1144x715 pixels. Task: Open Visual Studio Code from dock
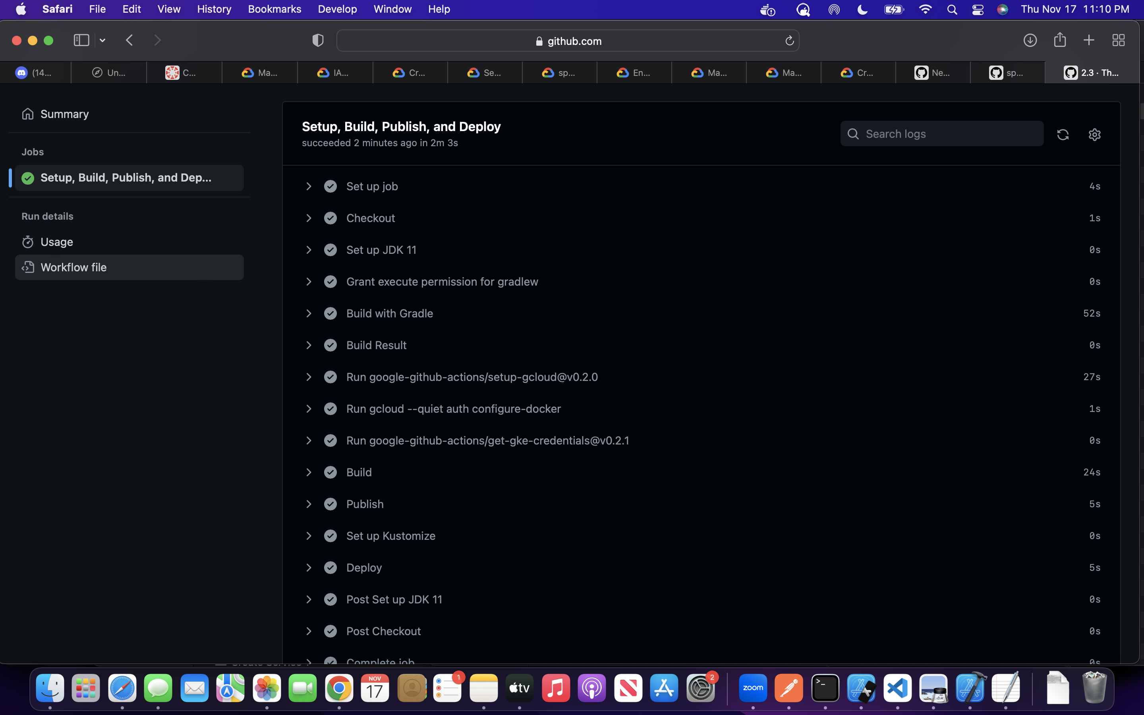click(897, 688)
